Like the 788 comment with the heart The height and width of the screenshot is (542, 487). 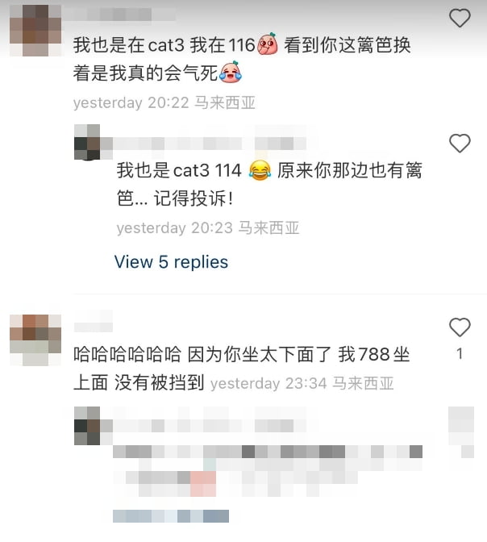click(460, 327)
